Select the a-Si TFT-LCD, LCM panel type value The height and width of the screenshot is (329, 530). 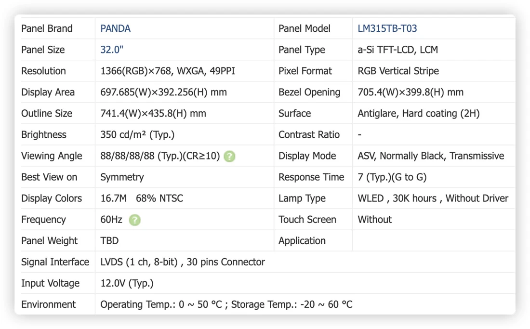397,50
